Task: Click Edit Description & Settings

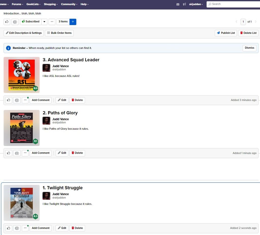Action: point(24,33)
